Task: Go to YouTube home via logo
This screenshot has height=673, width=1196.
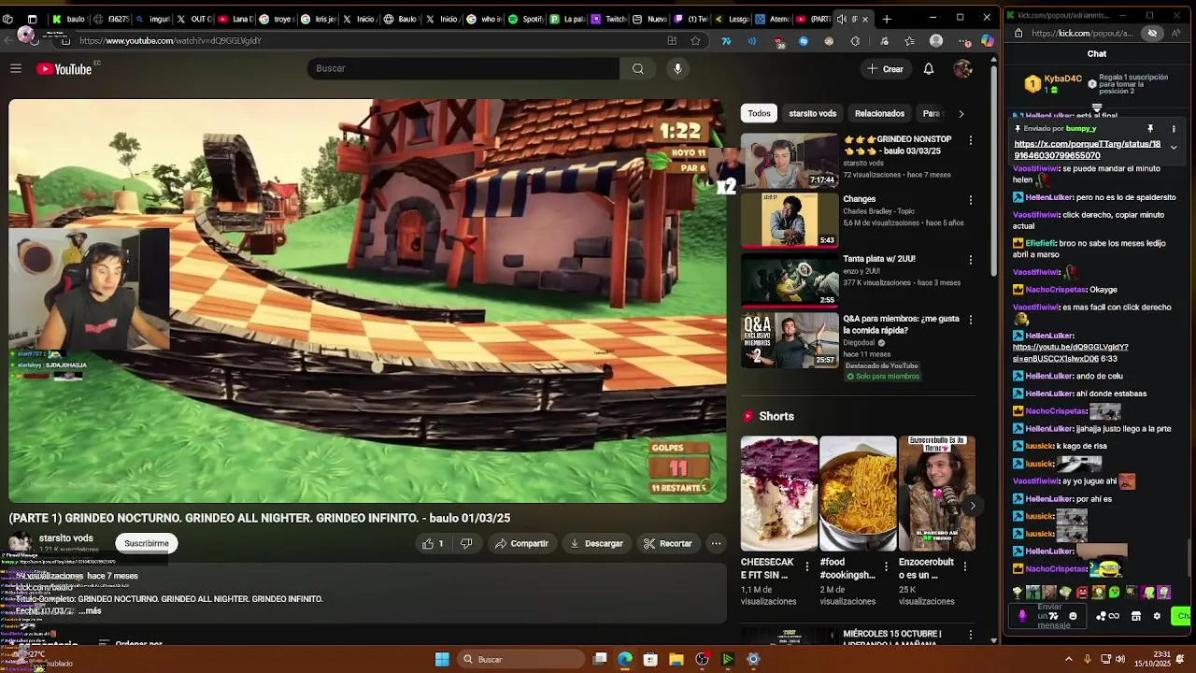Action: click(64, 69)
